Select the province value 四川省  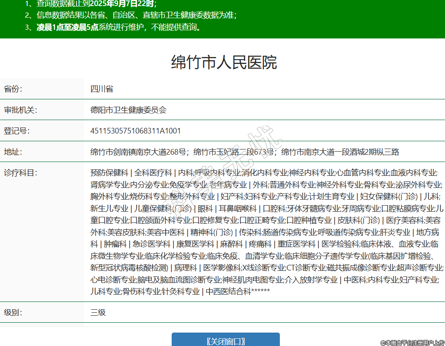[x=102, y=89]
